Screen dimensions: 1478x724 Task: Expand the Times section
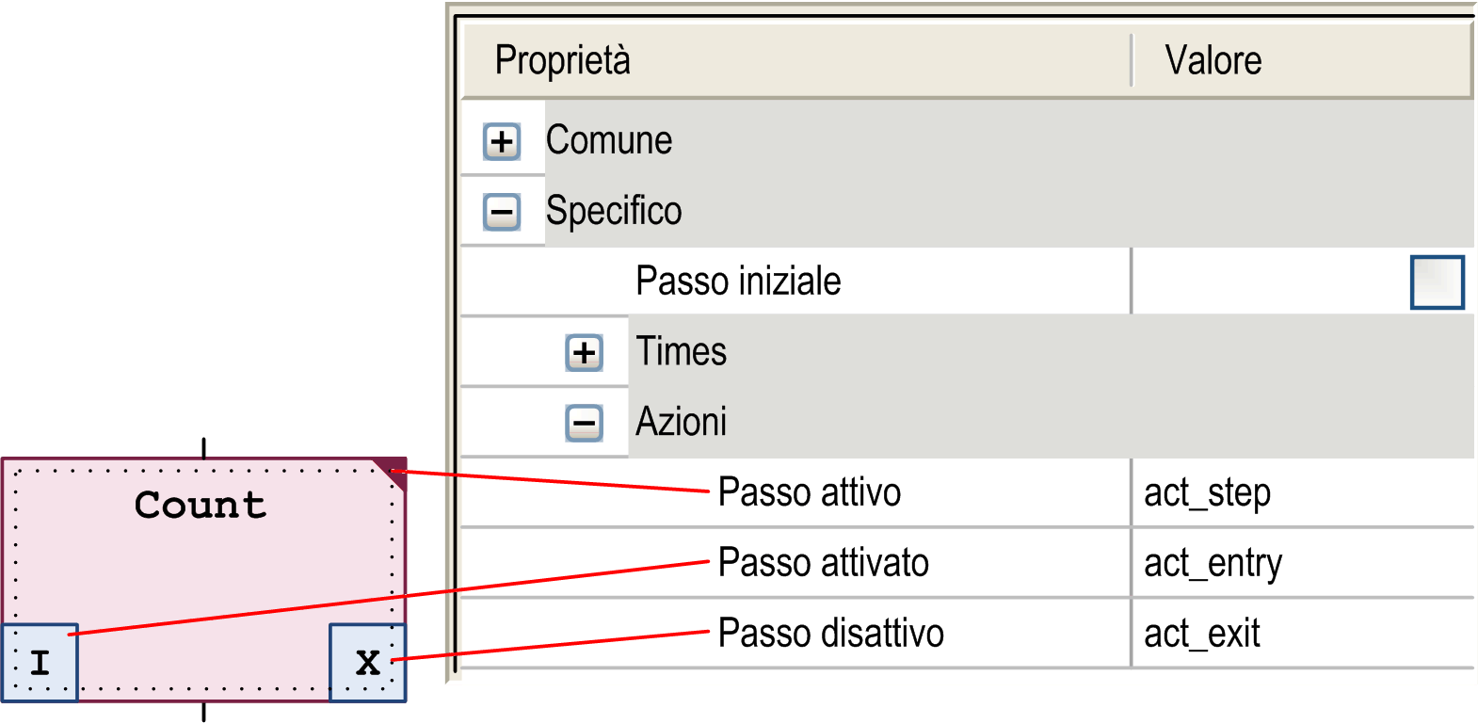(585, 352)
